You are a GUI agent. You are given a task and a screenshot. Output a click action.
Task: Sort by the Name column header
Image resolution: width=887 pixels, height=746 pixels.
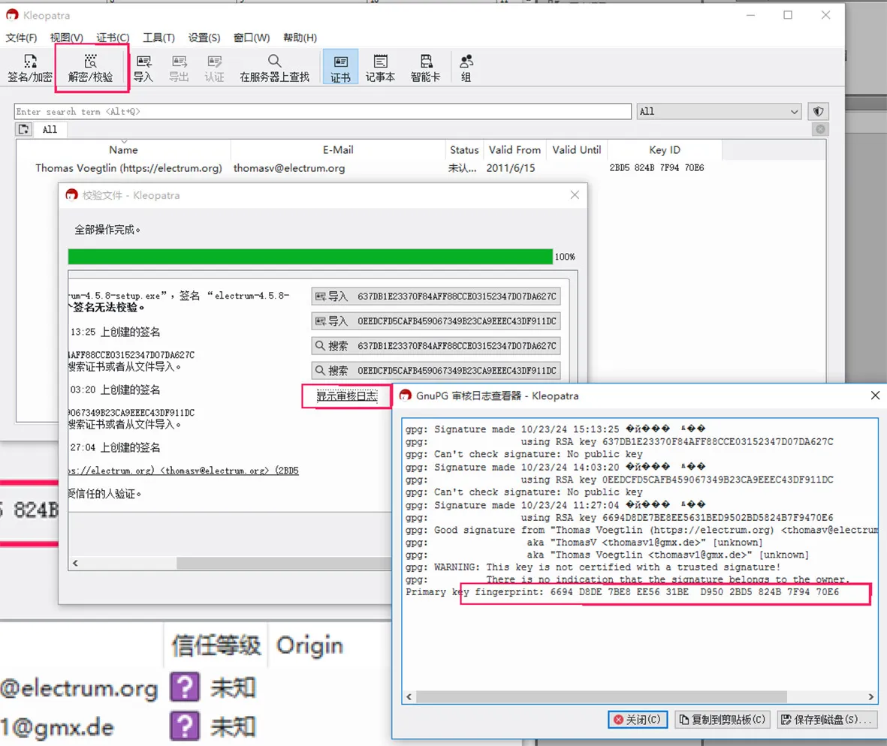click(123, 150)
